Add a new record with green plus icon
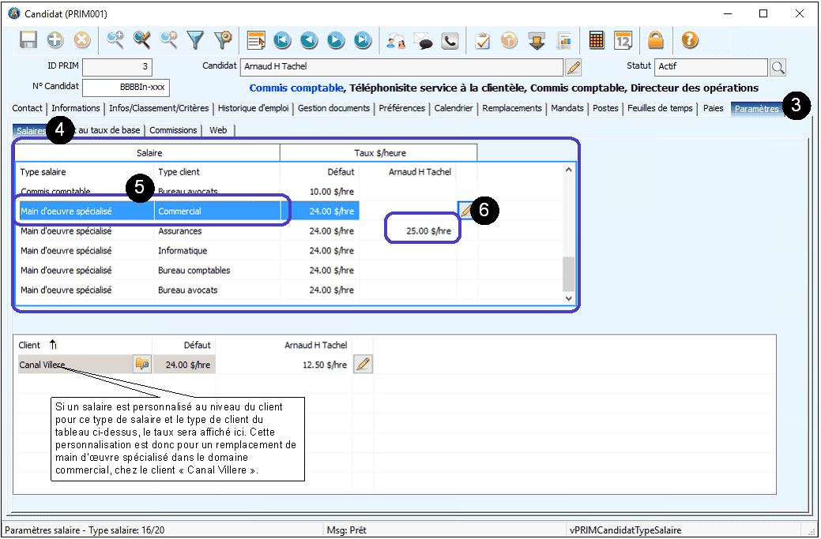 click(x=55, y=40)
